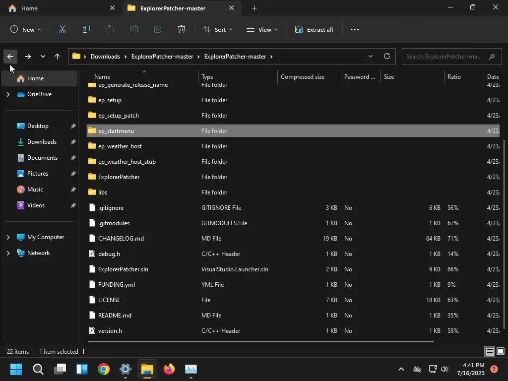Viewport: 508px width, 381px height.
Task: Click the File Explorer taskbar icon
Action: [x=147, y=369]
